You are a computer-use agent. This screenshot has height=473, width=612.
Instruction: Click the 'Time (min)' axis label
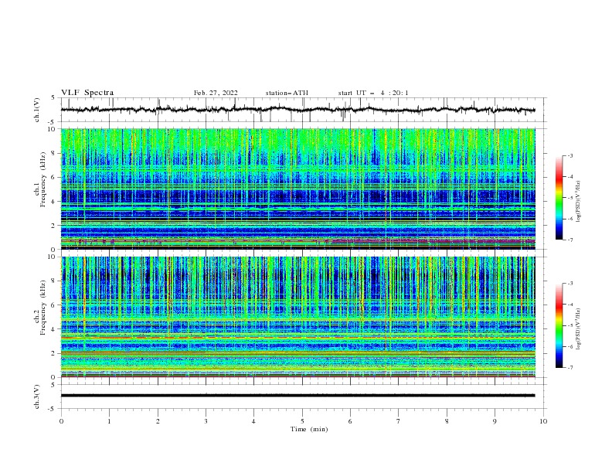pyautogui.click(x=309, y=429)
